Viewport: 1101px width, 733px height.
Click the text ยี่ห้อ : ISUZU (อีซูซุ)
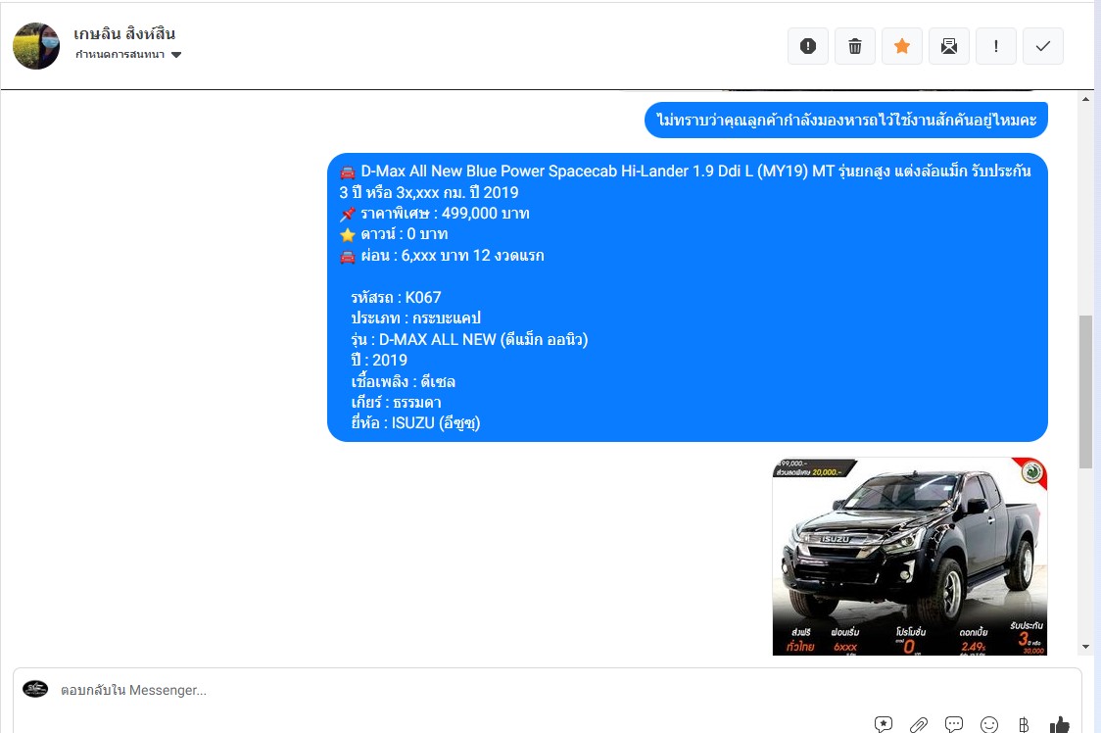415,423
